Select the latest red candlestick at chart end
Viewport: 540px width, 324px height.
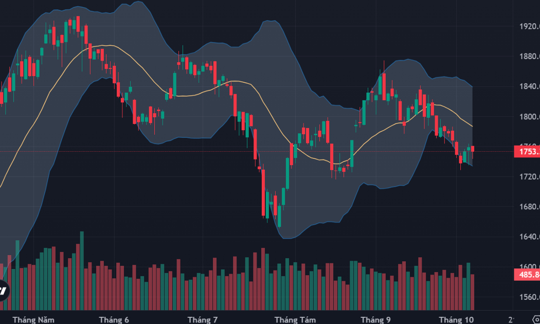point(473,151)
